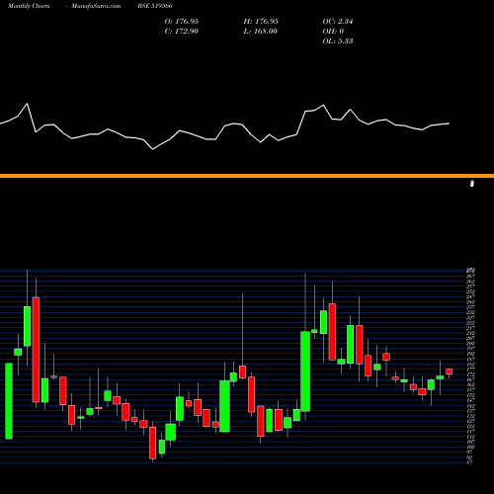The image size is (494, 494).
Task: Select the close price "C: 172.90"
Action: (182, 32)
